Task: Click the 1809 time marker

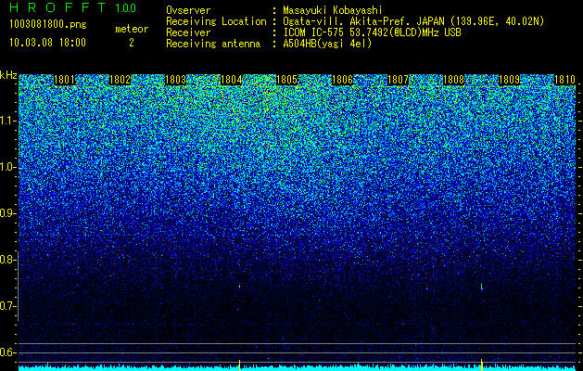Action: [510, 80]
